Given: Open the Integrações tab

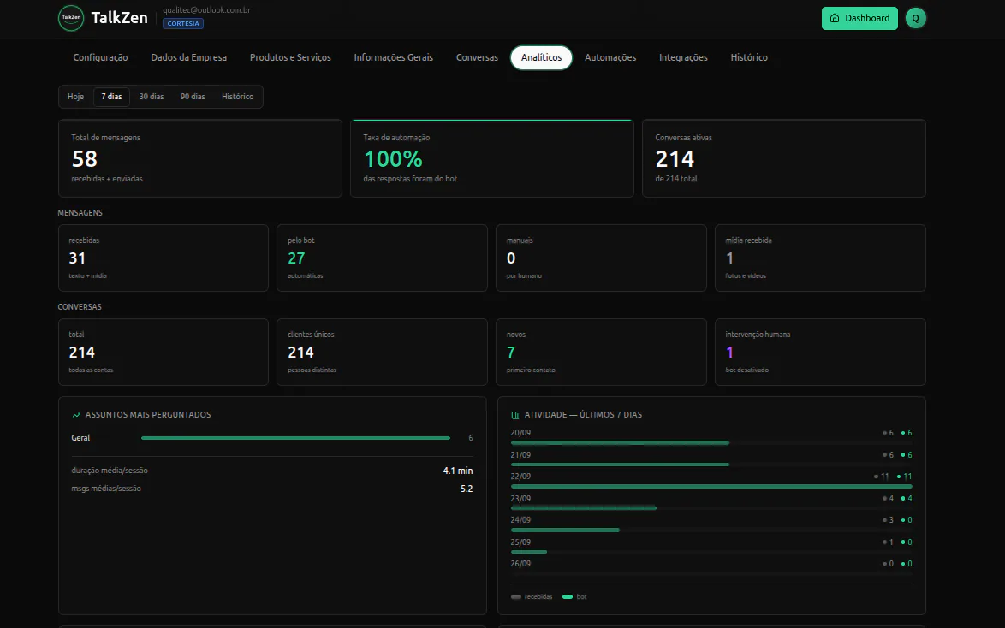Looking at the screenshot, I should point(683,57).
